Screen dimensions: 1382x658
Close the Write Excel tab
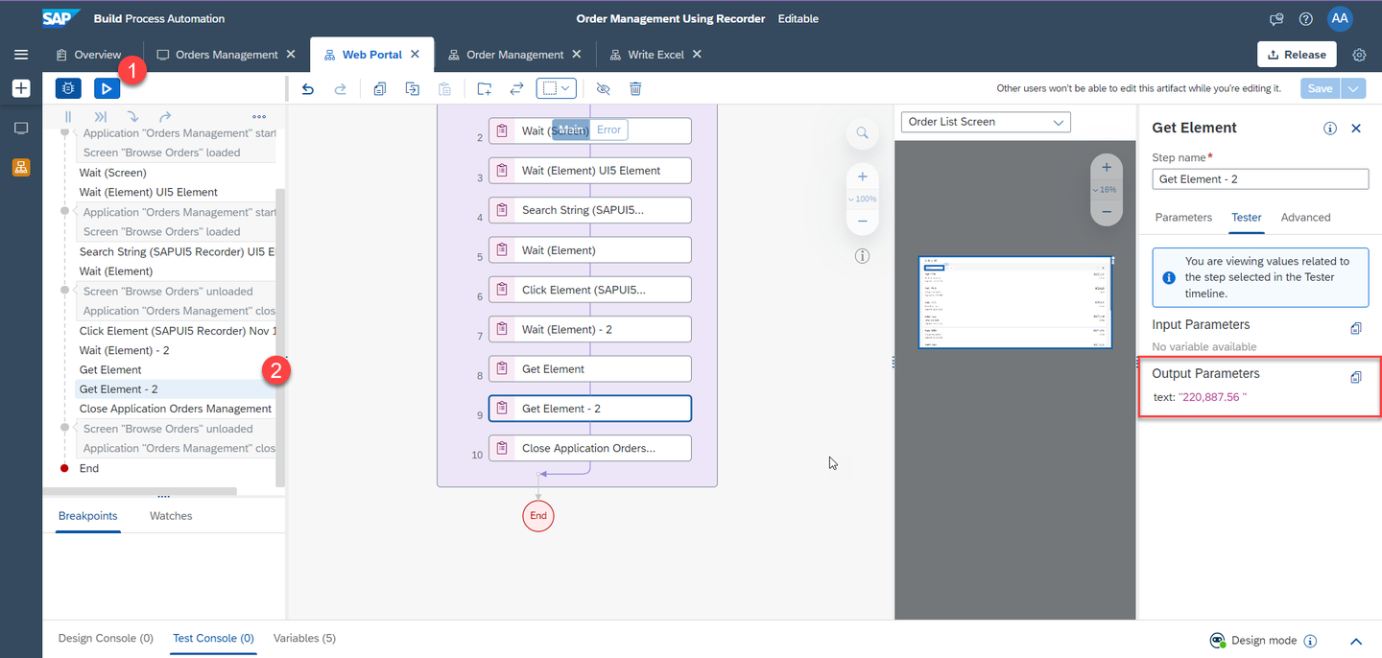tap(698, 55)
